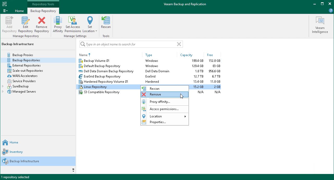The image size is (334, 180).
Task: Open the hamburger main menu
Action: 5,10
